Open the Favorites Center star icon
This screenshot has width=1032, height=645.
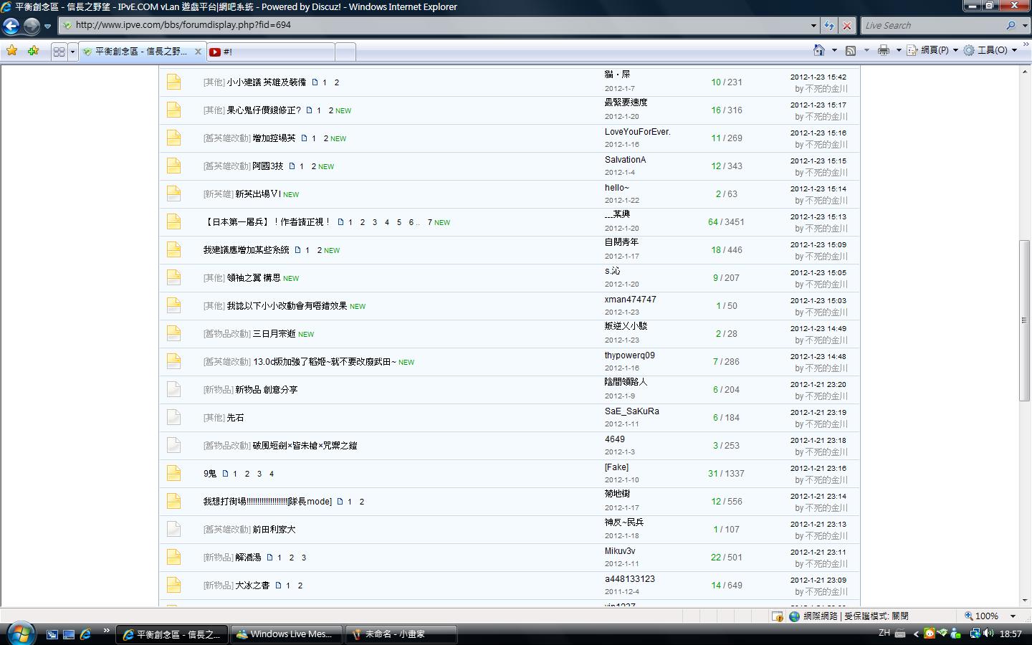click(12, 51)
